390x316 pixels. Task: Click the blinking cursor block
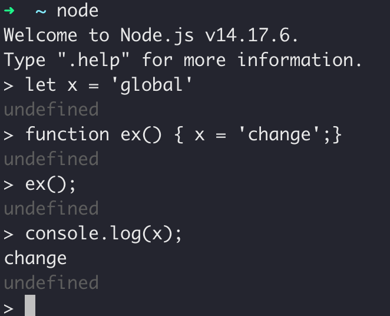(x=30, y=305)
